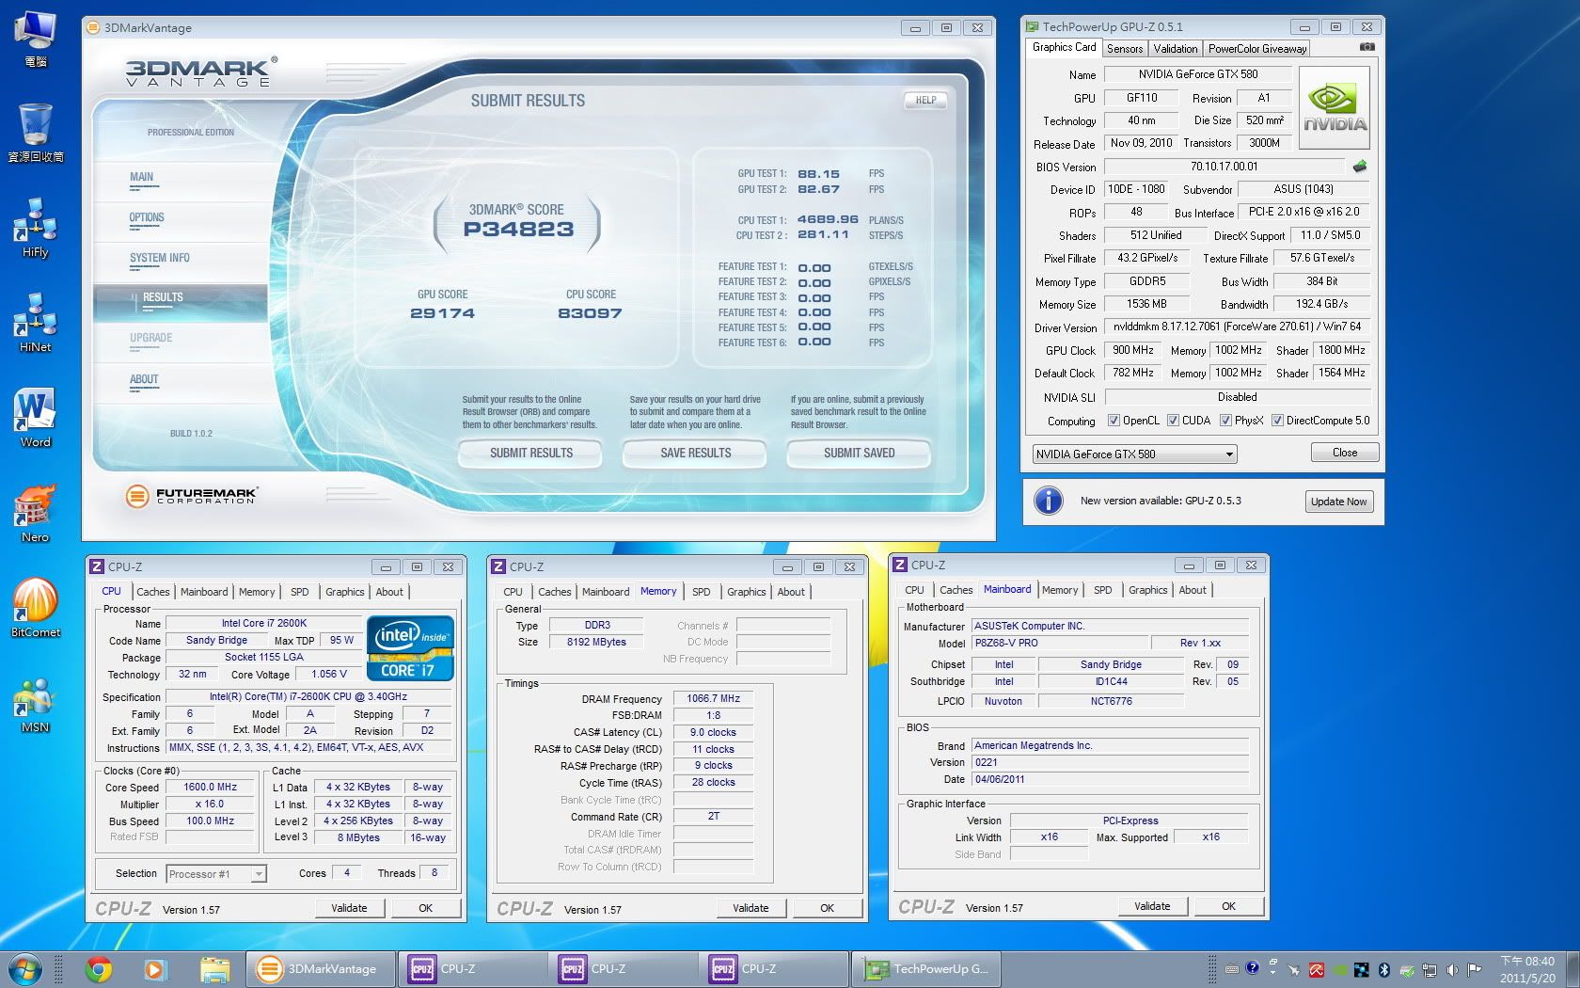Screen dimensions: 1580x988
Task: Click the Memory Size 8192 MBytes value
Action: pos(596,642)
